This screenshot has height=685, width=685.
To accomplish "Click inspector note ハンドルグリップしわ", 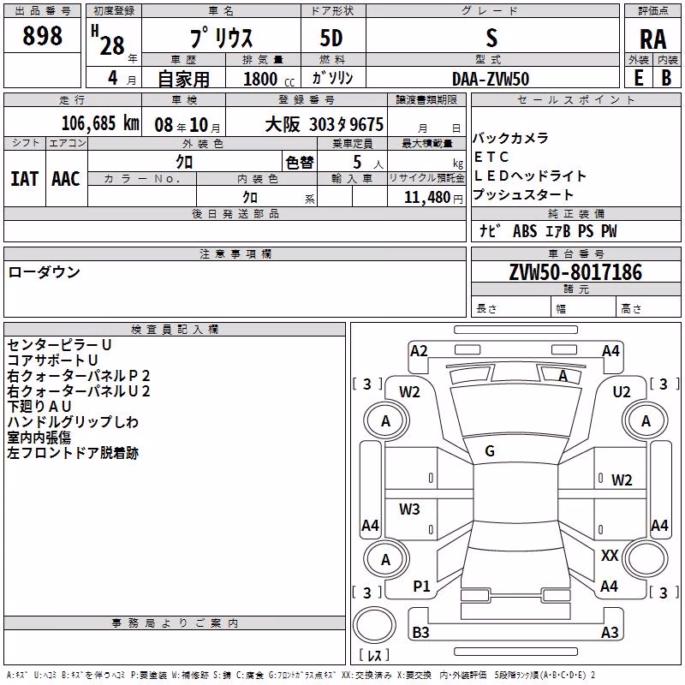I will click(73, 422).
